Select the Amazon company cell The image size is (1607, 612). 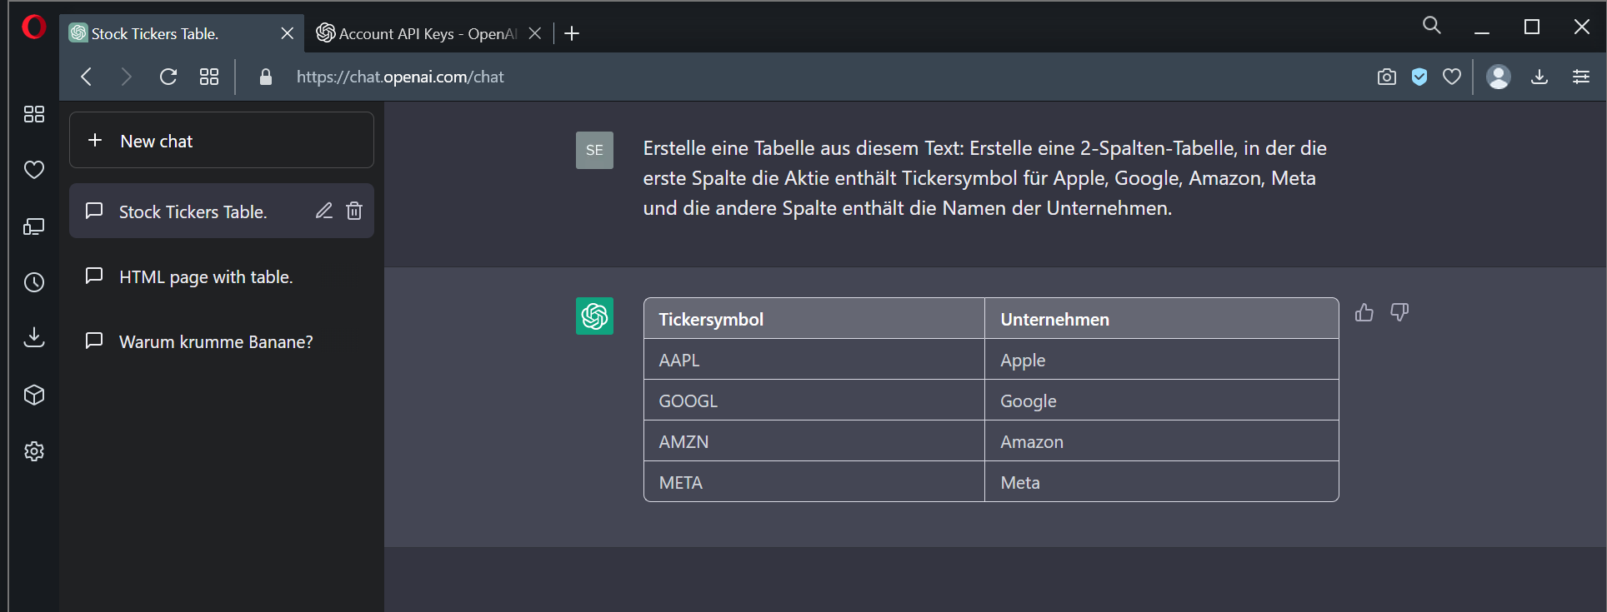point(1162,441)
